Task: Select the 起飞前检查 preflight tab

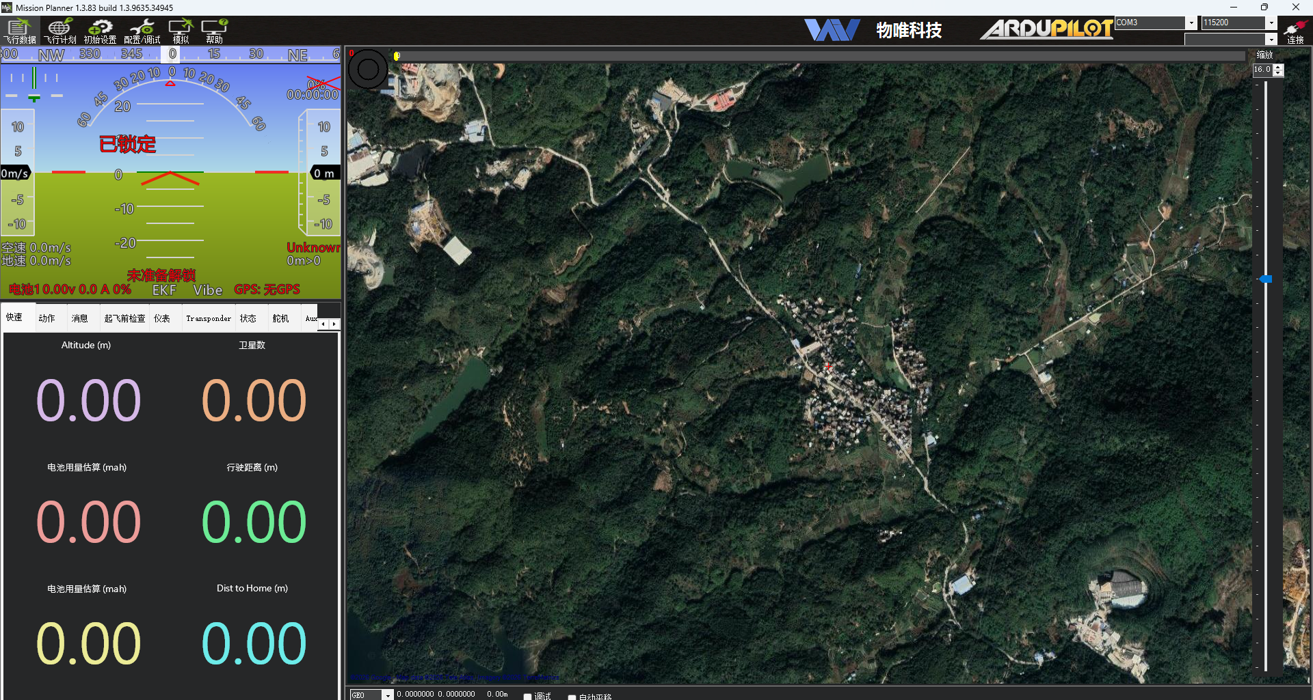Action: coord(124,318)
